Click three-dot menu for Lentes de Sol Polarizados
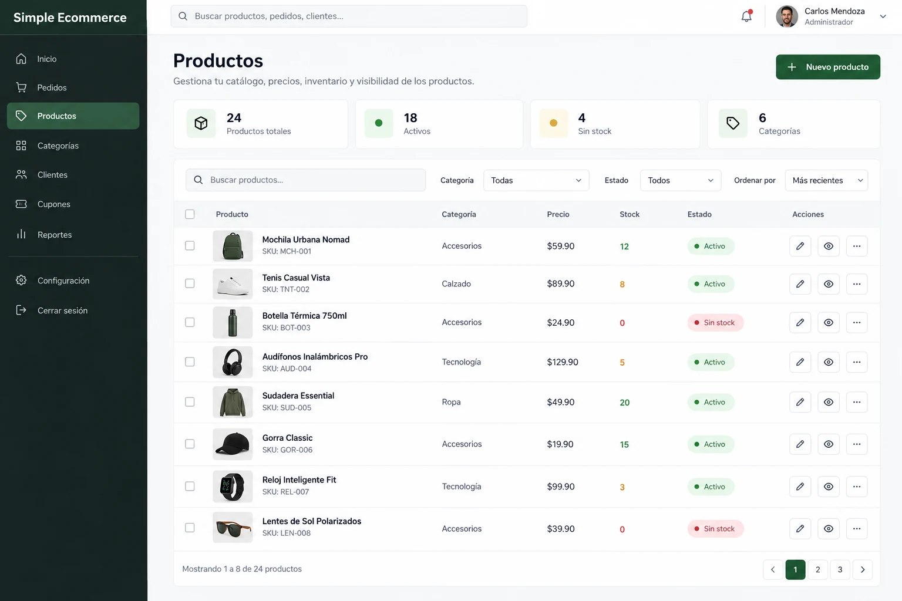 point(857,529)
